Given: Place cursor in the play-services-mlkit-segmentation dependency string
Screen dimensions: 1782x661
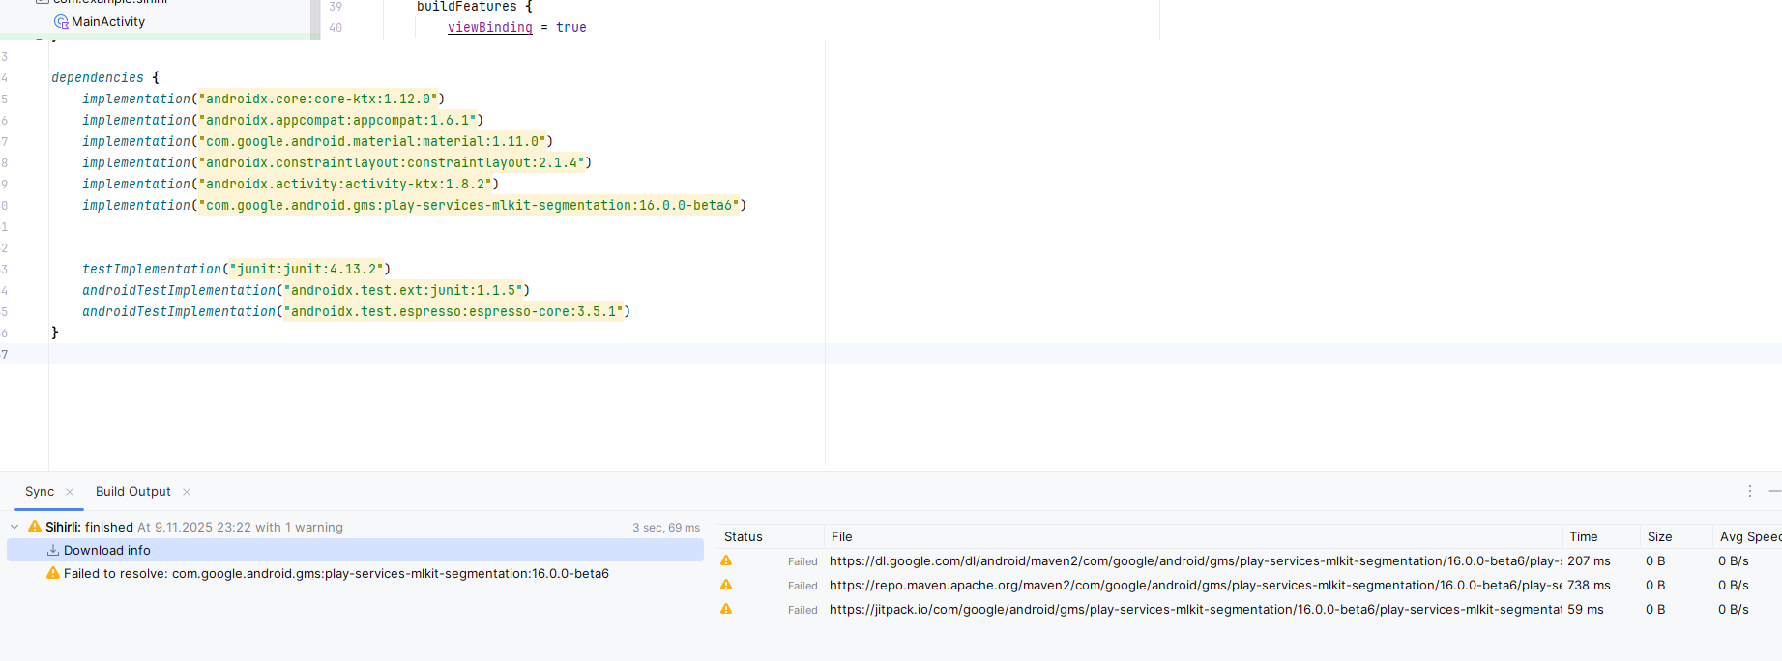Looking at the screenshot, I should tap(469, 205).
